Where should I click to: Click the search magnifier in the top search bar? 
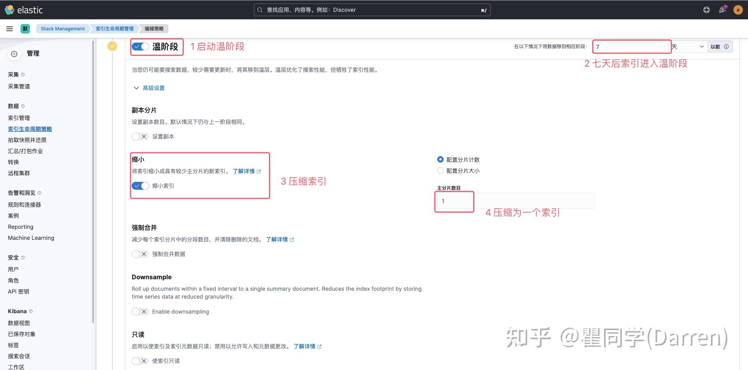tap(259, 9)
